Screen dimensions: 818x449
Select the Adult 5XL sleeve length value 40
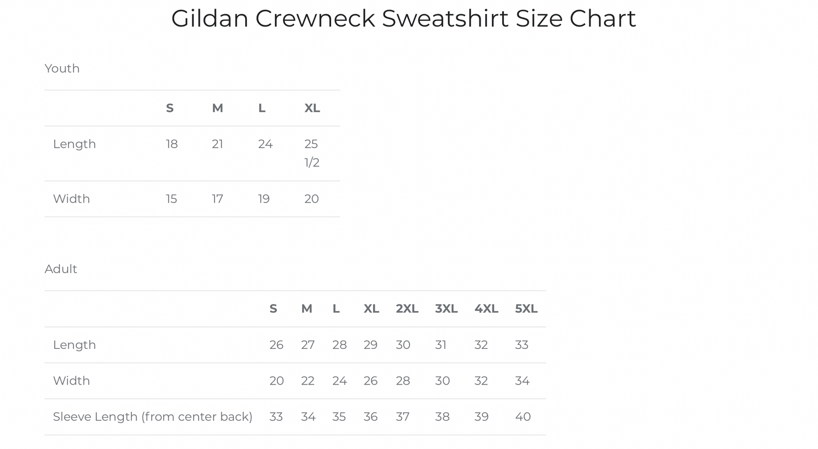pyautogui.click(x=523, y=417)
